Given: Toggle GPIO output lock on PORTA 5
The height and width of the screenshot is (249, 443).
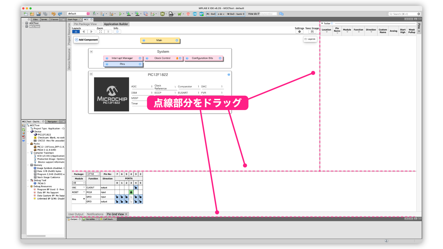Looking at the screenshot, I should [140, 202].
